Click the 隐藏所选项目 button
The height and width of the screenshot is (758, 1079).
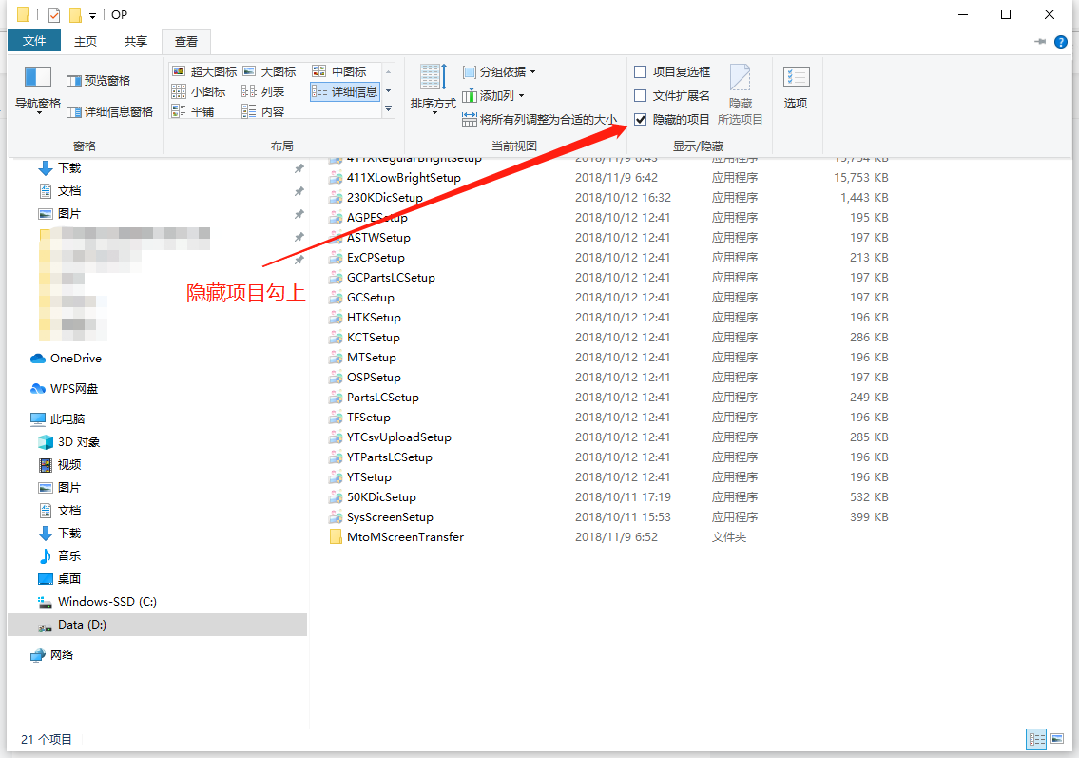pyautogui.click(x=741, y=95)
